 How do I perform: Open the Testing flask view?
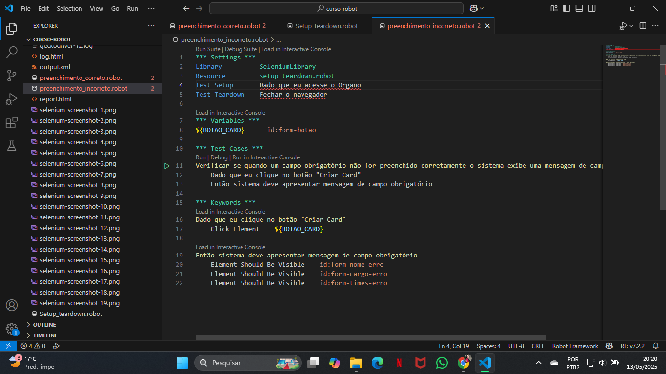click(x=12, y=146)
